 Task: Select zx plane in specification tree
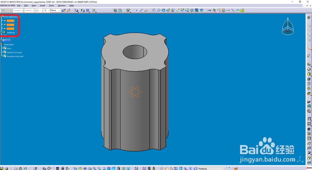click(10, 29)
